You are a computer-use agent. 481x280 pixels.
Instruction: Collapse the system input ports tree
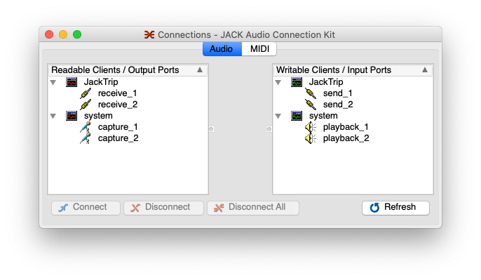tap(278, 116)
